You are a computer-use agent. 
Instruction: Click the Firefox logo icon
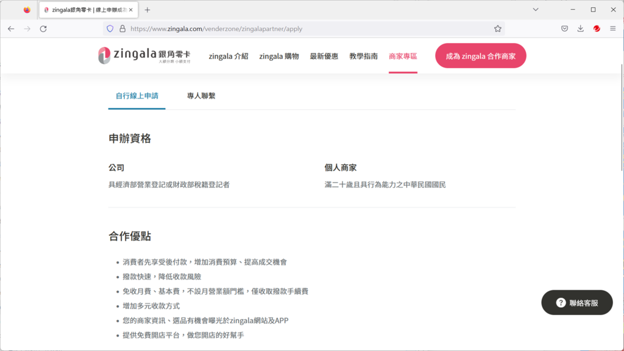[27, 10]
